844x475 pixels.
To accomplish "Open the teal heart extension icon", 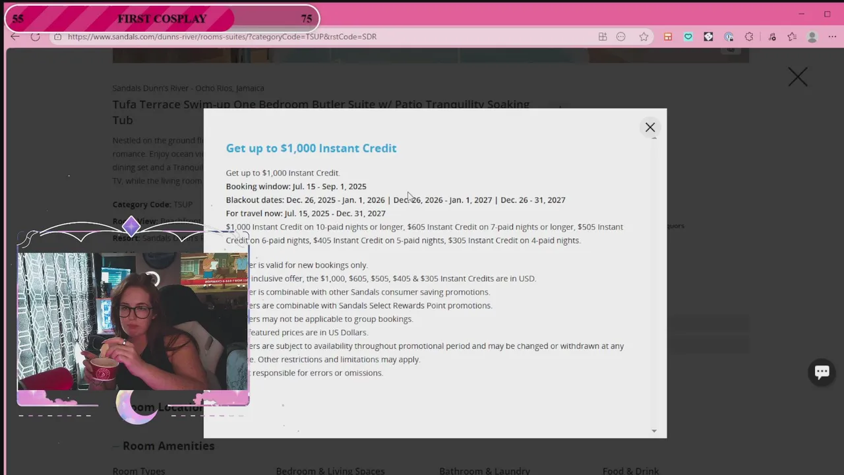I will [x=688, y=37].
